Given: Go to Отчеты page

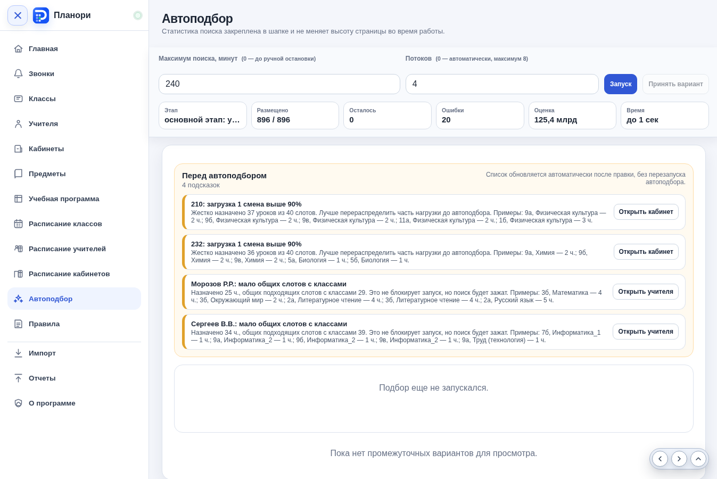Looking at the screenshot, I should coord(74,378).
